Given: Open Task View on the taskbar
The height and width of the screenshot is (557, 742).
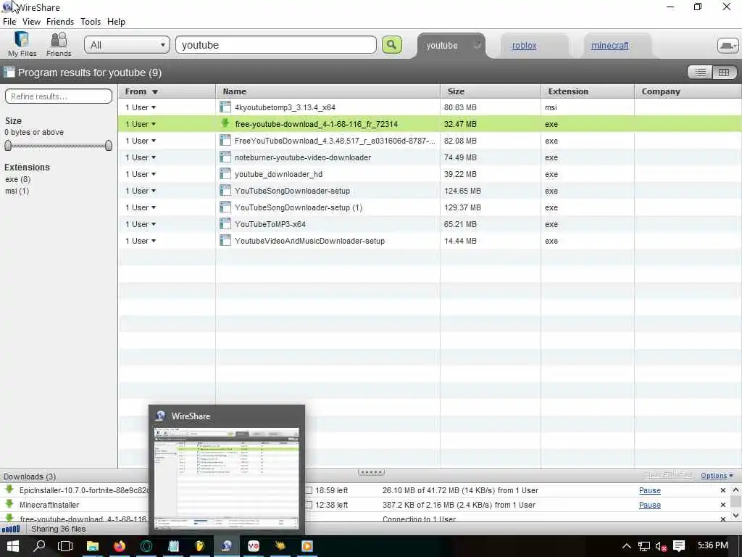Looking at the screenshot, I should tap(65, 546).
